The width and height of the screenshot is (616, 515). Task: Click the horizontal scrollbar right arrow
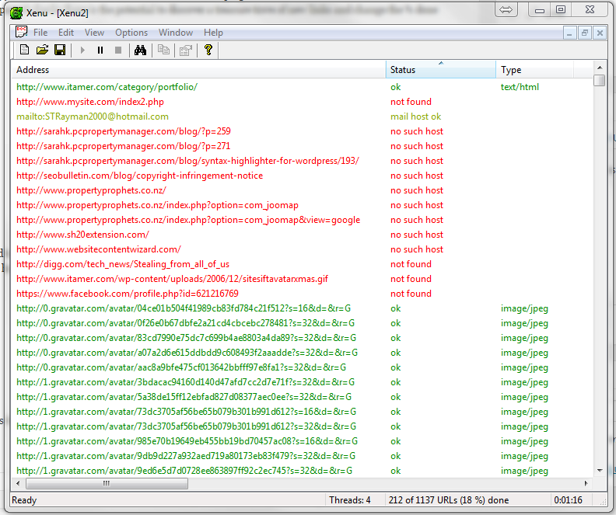(x=586, y=483)
